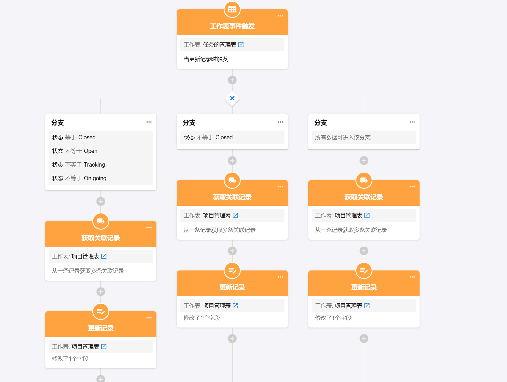Click truck icon on middle 获取关联记录 node
Viewport: 507px width, 382px height.
pos(232,180)
